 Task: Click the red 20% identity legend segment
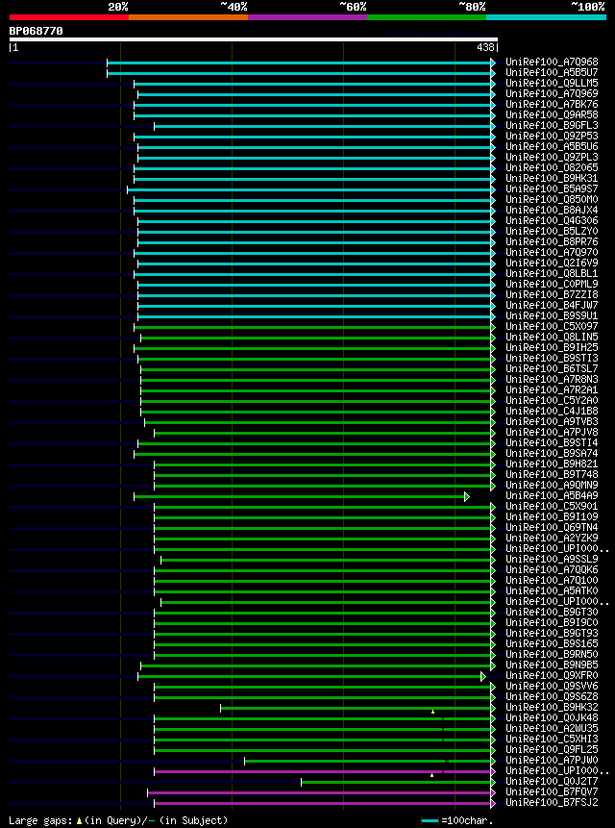click(x=69, y=17)
